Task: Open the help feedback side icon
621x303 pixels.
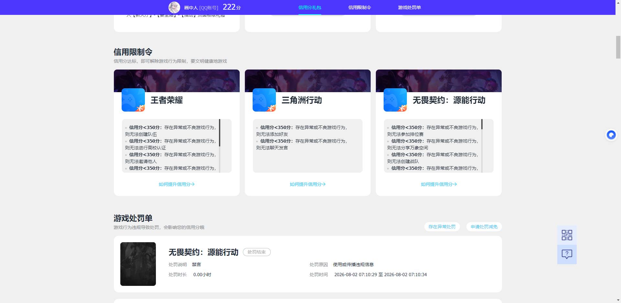Action: point(567,254)
